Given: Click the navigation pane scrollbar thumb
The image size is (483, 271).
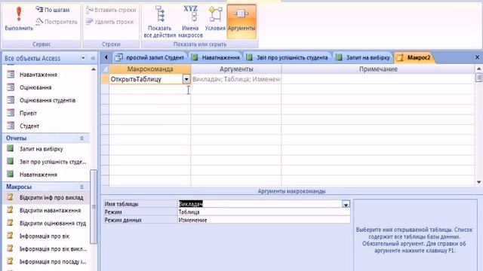Looking at the screenshot, I should pyautogui.click(x=94, y=207).
